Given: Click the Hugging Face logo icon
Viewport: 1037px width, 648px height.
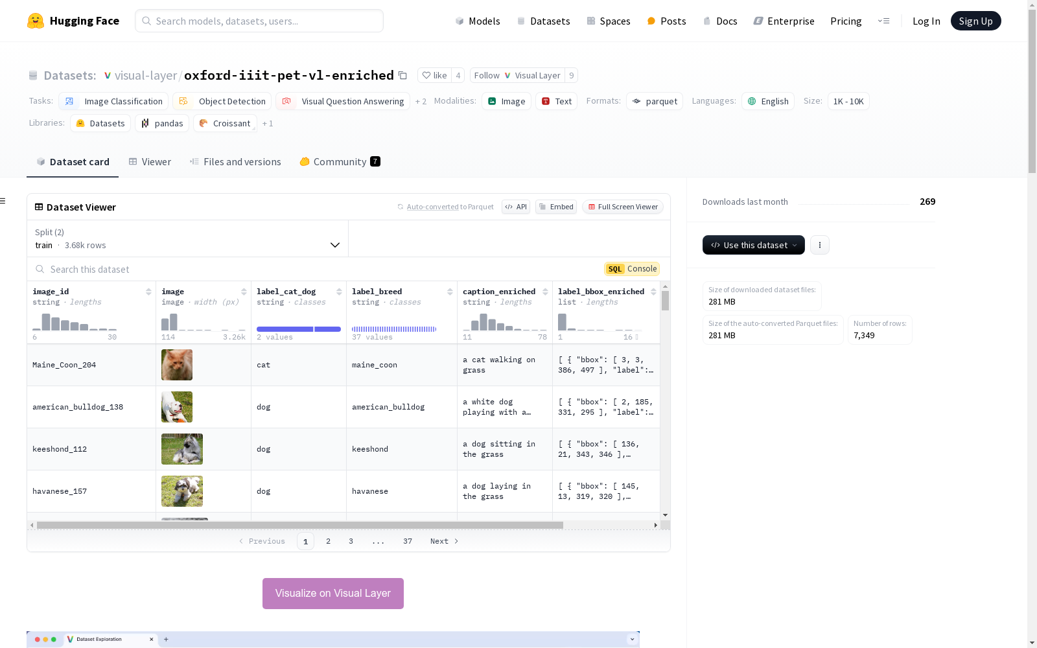Looking at the screenshot, I should point(36,21).
